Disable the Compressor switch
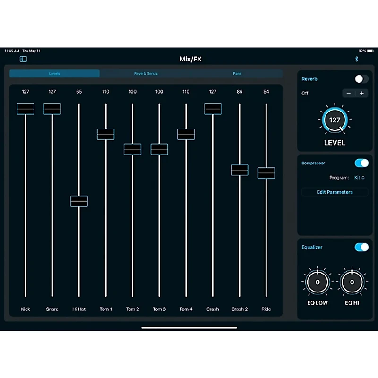This screenshot has width=378, height=378. click(x=361, y=163)
